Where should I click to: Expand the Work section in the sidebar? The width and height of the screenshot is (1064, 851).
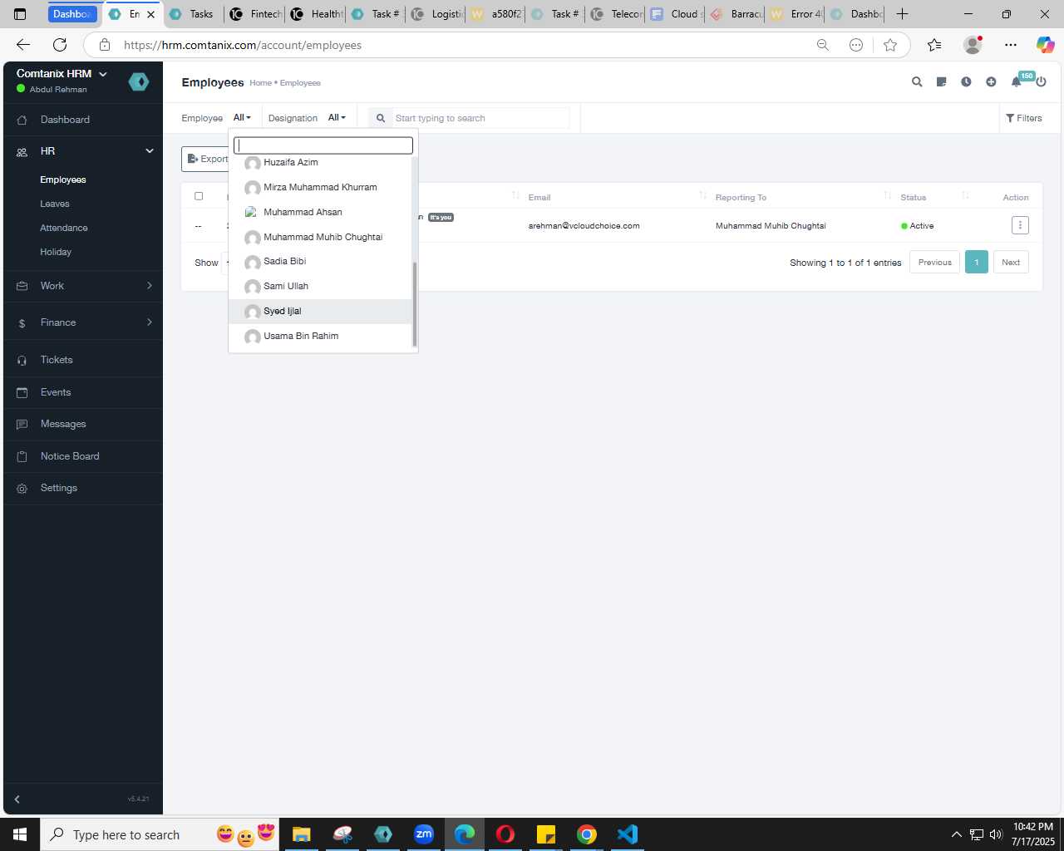coord(150,286)
